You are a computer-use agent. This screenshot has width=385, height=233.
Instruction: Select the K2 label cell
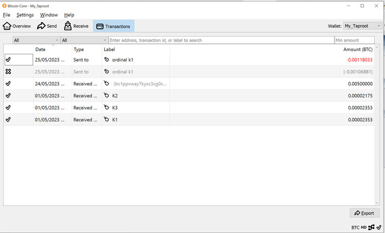pos(136,95)
